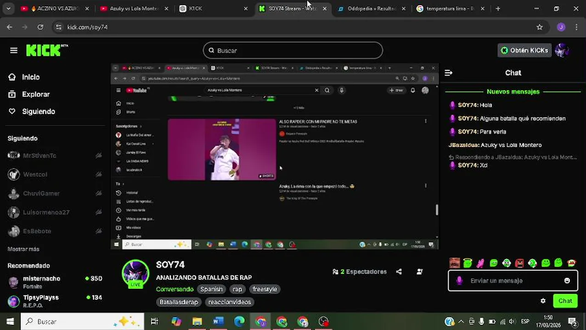
Task: Click the SOY74 live avatar
Action: pos(135,274)
